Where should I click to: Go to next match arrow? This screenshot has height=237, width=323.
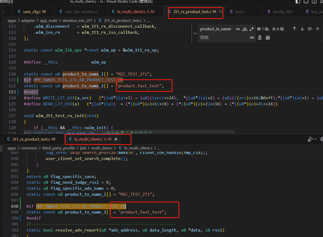click(x=302, y=29)
